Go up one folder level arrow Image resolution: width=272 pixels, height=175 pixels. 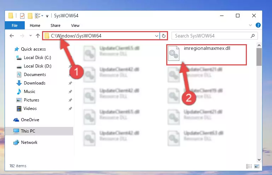[37, 36]
